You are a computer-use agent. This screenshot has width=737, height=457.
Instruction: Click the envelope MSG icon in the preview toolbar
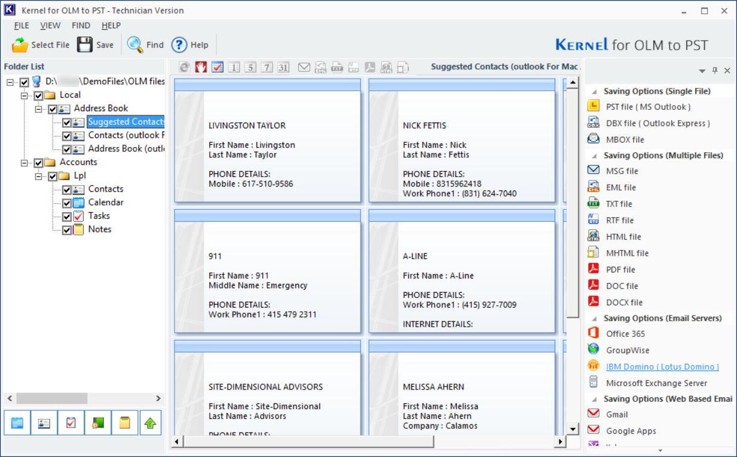[304, 68]
